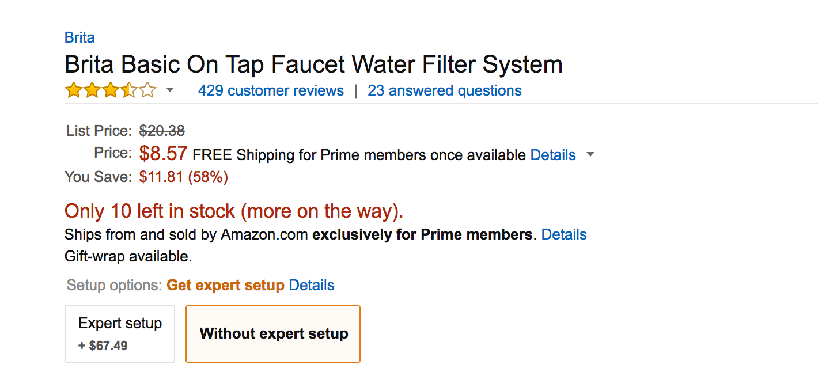Click the $11.81 (58%) savings amount
This screenshot has height=372, width=818.
click(x=184, y=177)
